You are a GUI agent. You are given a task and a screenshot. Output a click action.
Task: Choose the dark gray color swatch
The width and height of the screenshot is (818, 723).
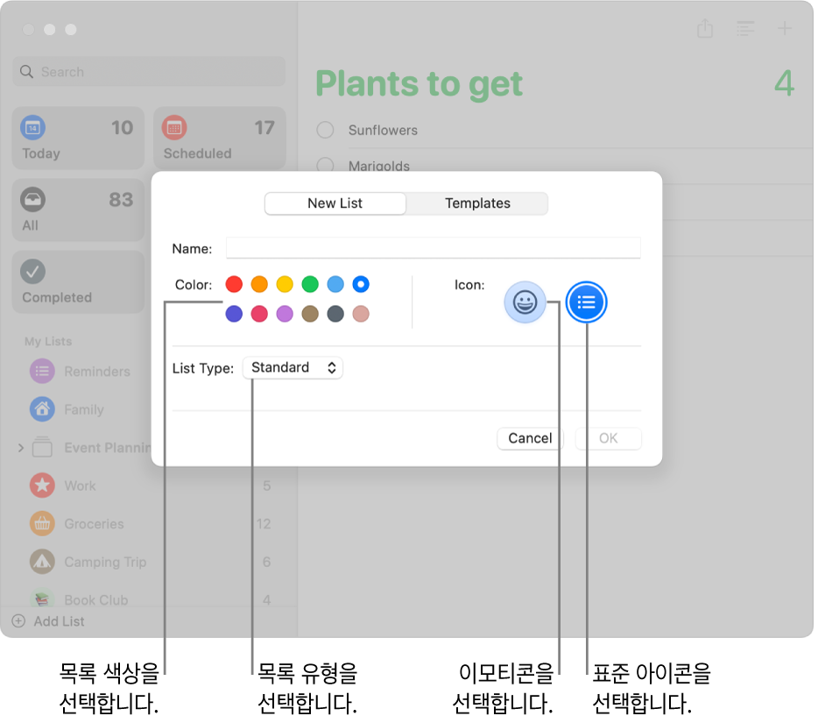[335, 314]
